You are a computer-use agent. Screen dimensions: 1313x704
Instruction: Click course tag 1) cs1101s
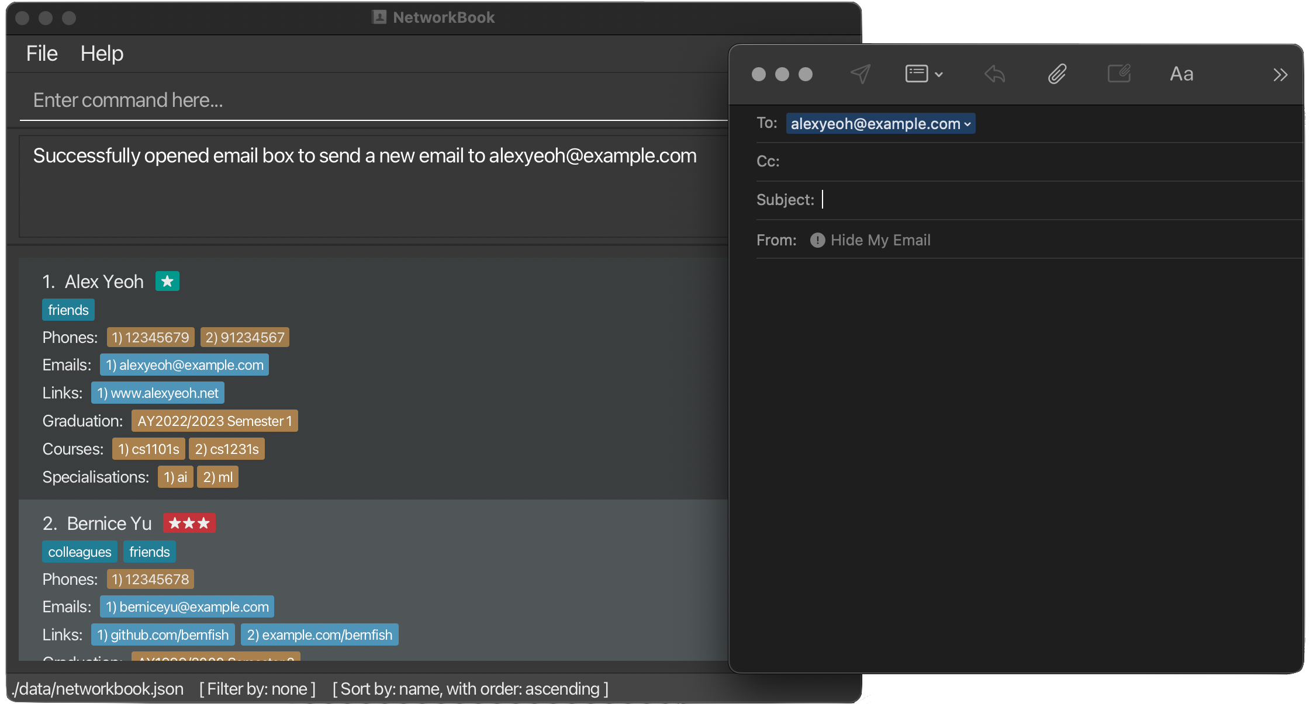148,449
